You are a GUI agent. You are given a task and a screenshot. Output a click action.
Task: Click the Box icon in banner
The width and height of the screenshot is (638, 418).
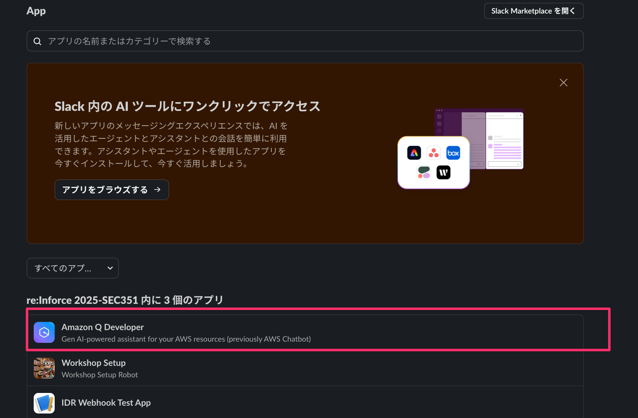[453, 153]
